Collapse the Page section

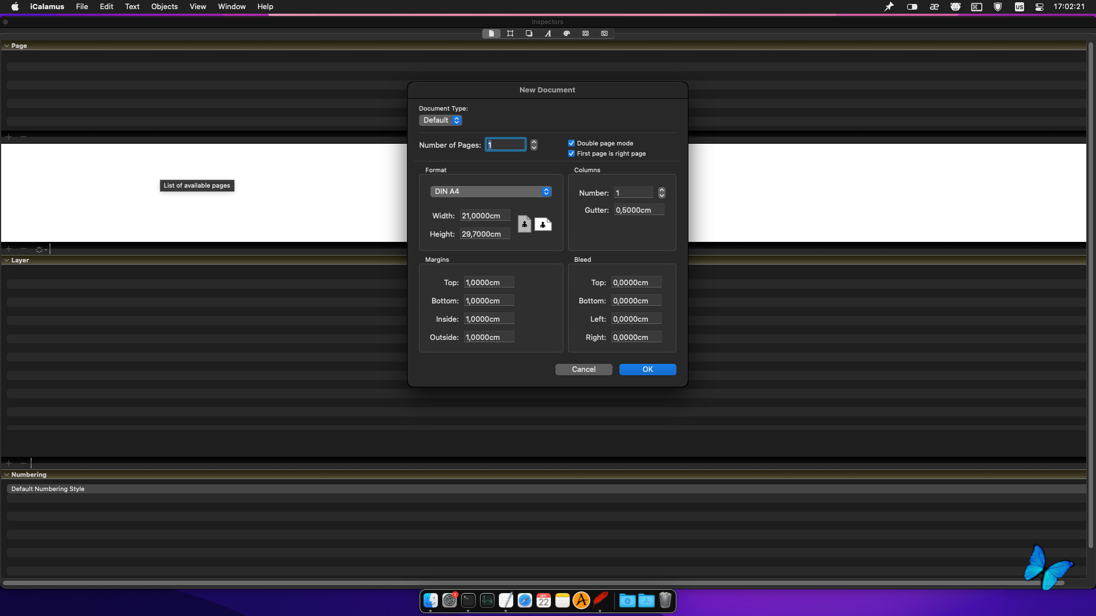point(6,46)
